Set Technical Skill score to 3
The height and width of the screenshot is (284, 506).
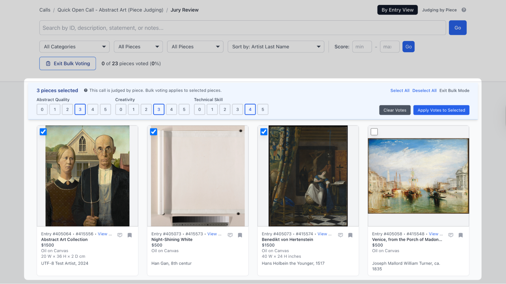click(237, 110)
